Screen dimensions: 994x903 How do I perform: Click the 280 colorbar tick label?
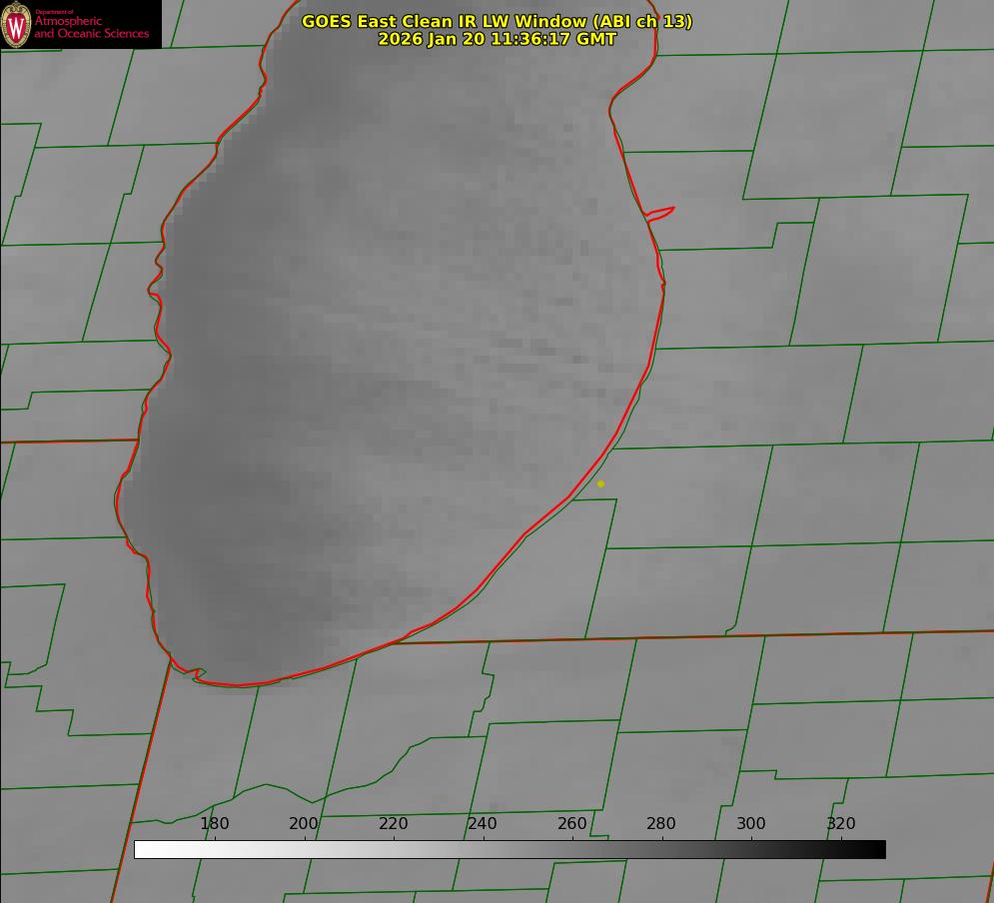661,824
